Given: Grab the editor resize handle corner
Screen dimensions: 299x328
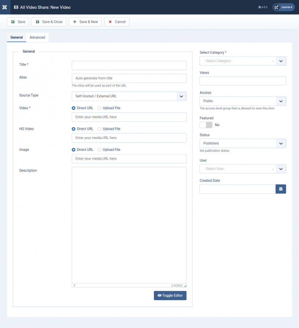Looking at the screenshot, I should pos(185,286).
